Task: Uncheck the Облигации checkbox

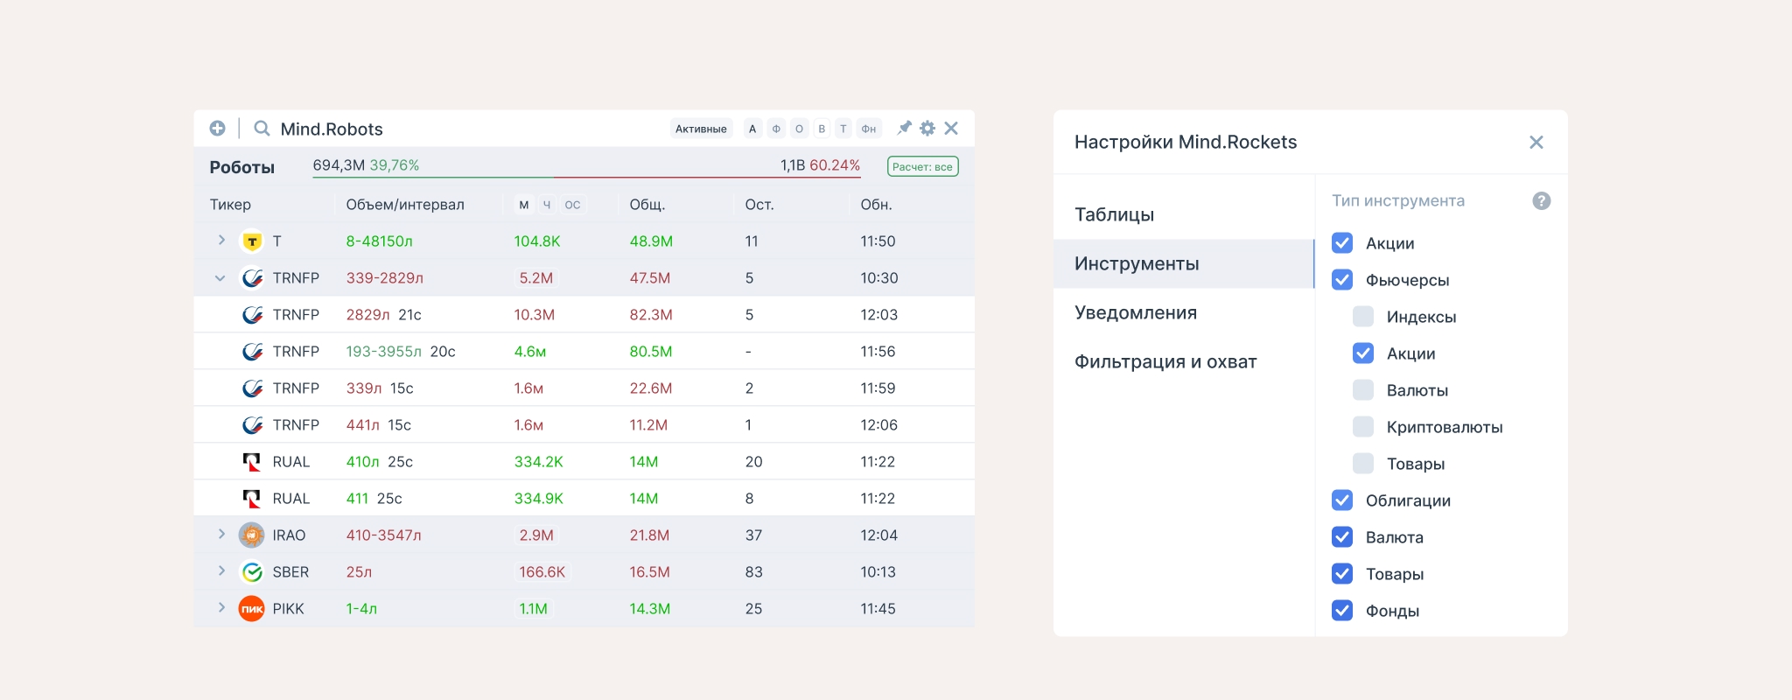Action: [x=1342, y=500]
